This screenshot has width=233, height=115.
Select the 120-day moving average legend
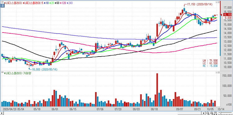63,3
